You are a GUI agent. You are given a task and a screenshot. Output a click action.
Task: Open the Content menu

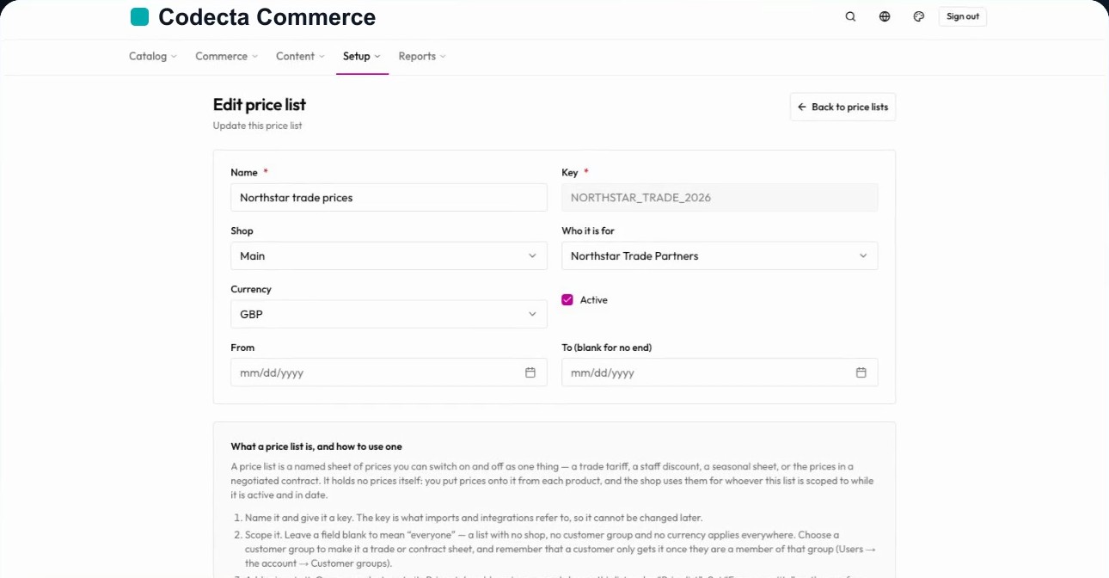(x=300, y=56)
